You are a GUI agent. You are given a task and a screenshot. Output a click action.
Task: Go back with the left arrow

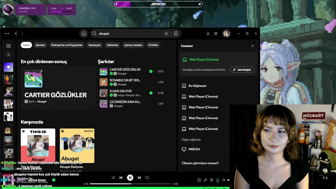16,34
